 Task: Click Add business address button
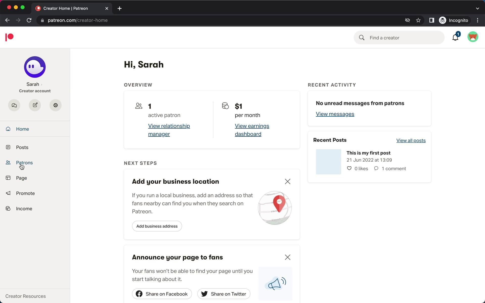click(157, 226)
